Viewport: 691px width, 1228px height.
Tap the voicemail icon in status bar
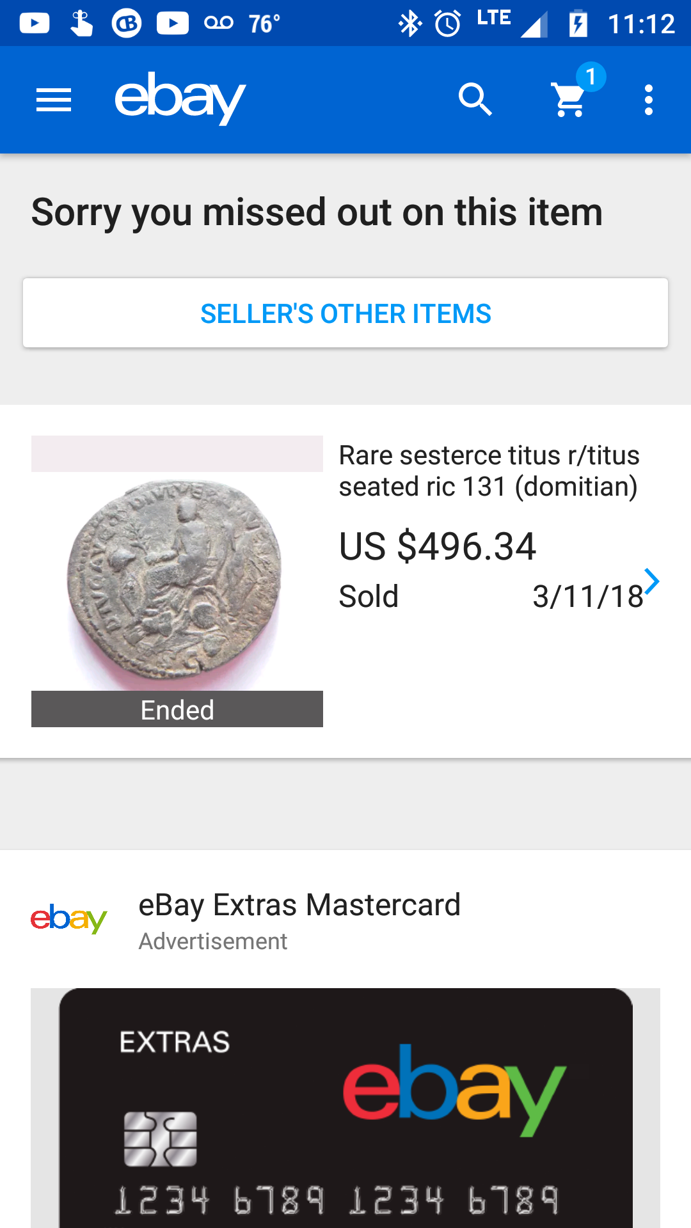(219, 24)
